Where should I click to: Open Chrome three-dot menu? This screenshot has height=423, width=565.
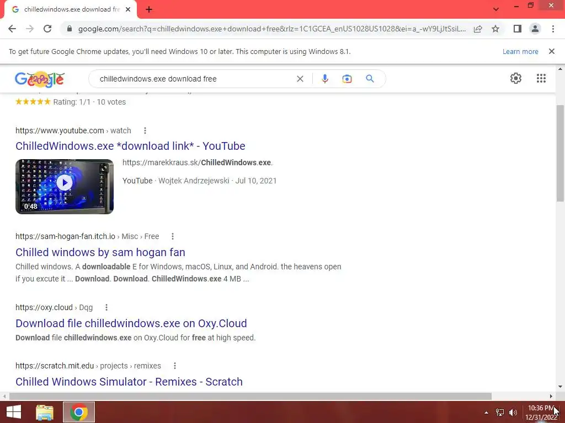[x=553, y=29]
